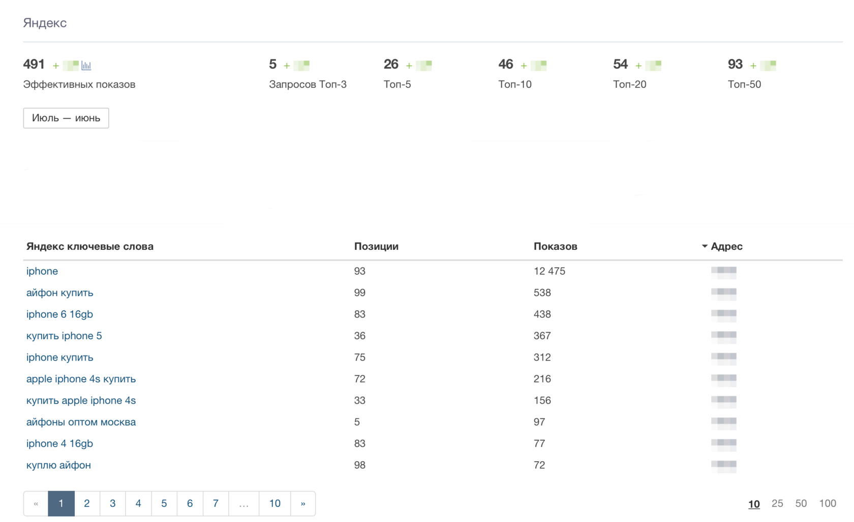The image size is (854, 522).
Task: Sort by the Показов column header
Action: tap(555, 246)
